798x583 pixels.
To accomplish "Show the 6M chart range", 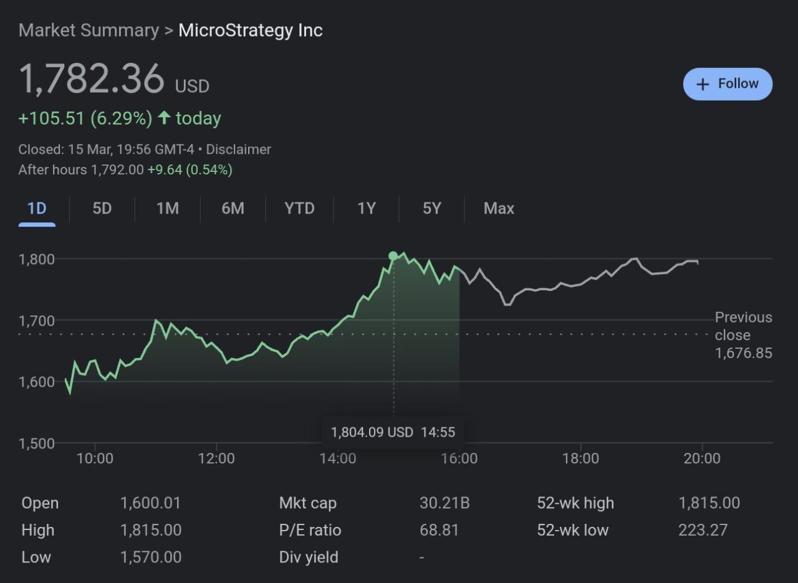I will 233,209.
